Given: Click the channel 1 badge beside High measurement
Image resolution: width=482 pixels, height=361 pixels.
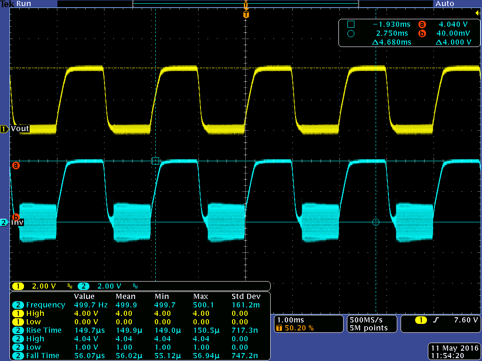Looking at the screenshot, I should point(18,314).
